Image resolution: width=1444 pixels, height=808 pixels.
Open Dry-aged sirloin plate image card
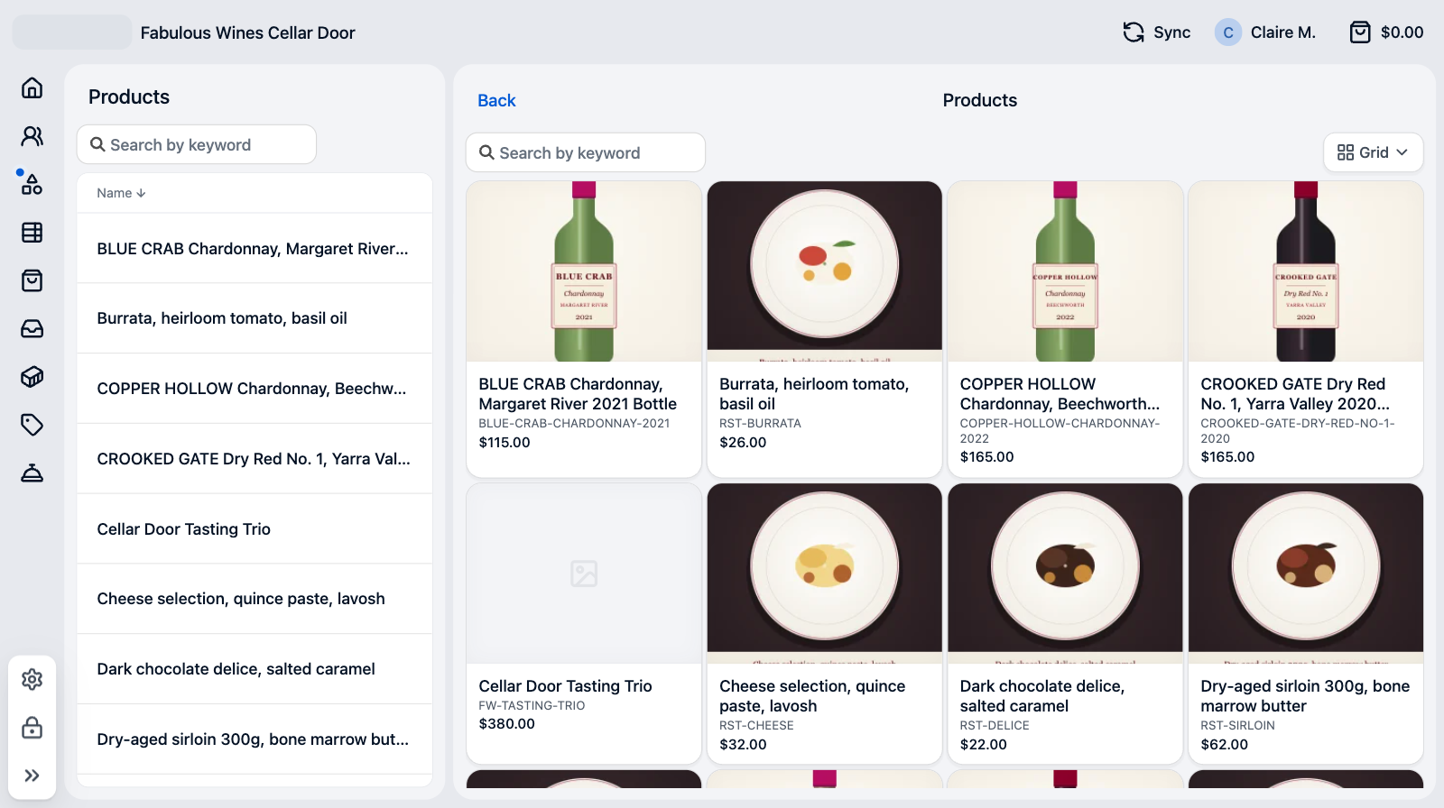pyautogui.click(x=1306, y=574)
